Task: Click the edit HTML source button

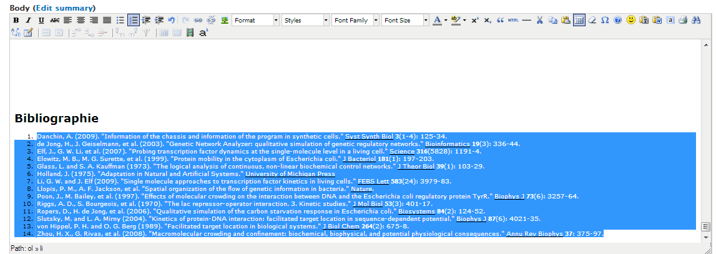Action: pos(513,21)
